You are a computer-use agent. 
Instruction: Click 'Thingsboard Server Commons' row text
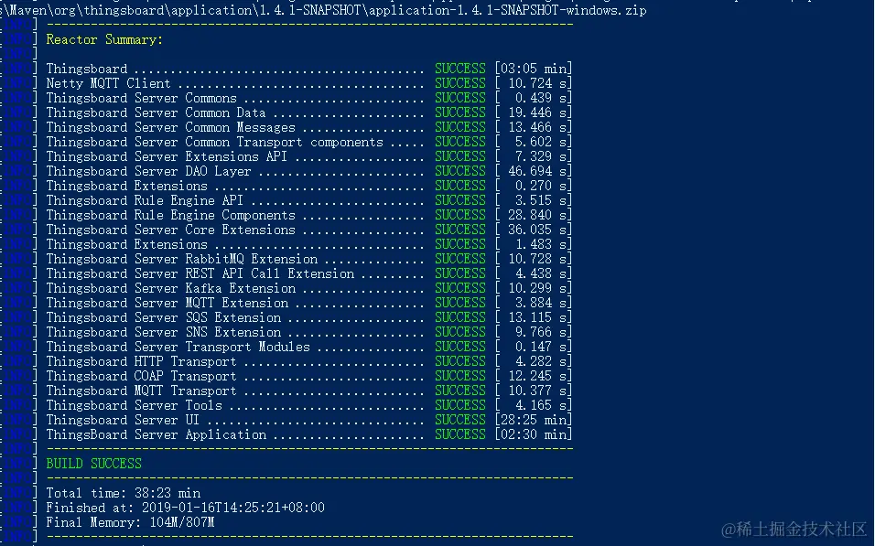point(141,98)
